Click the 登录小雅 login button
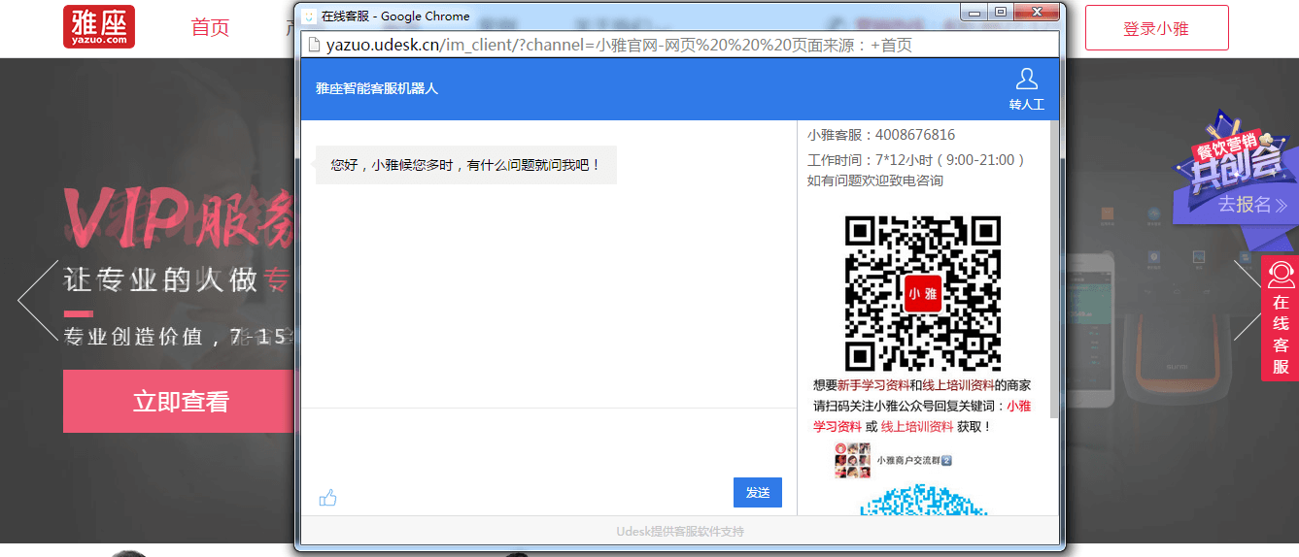The image size is (1299, 557). (1156, 28)
